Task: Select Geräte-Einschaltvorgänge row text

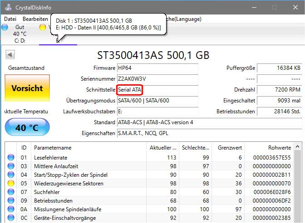Action: (65, 218)
